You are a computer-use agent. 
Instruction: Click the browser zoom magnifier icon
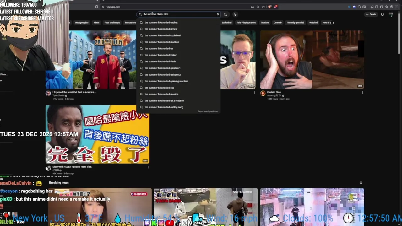pyautogui.click(x=258, y=7)
